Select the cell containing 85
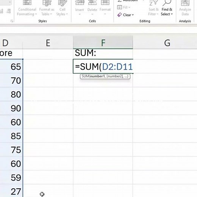 [11, 136]
